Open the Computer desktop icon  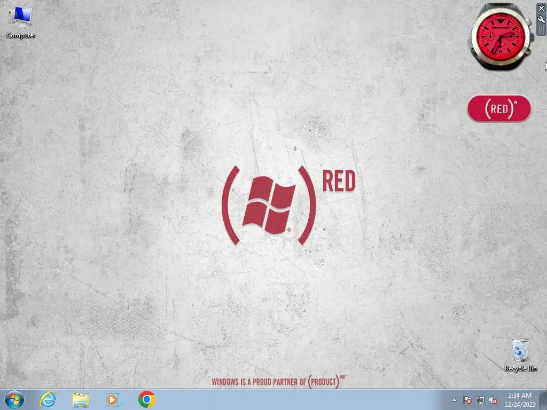(21, 23)
